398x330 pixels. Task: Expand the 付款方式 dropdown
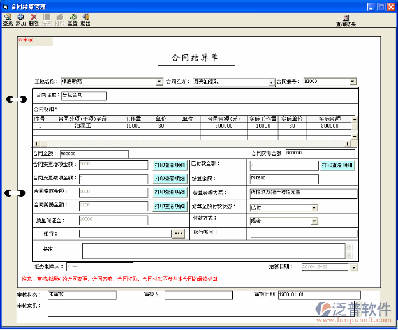(x=314, y=220)
